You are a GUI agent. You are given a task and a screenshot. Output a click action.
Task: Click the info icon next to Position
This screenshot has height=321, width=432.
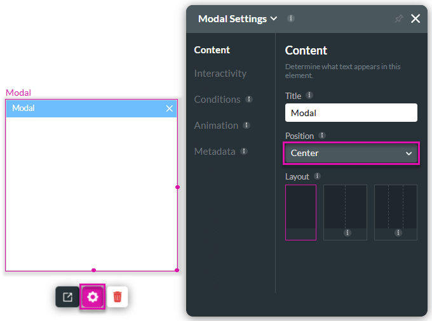tap(322, 135)
